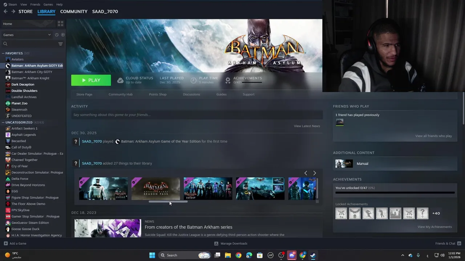Open Achievements via gear-star icon
This screenshot has height=261, width=465.
click(x=228, y=80)
